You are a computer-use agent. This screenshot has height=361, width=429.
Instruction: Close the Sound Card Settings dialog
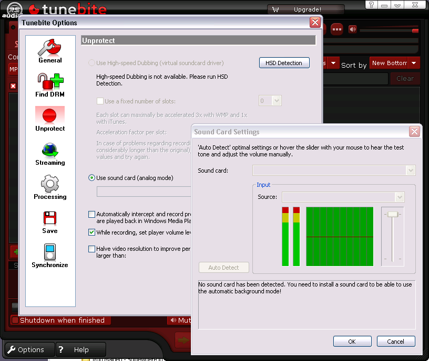pyautogui.click(x=414, y=132)
